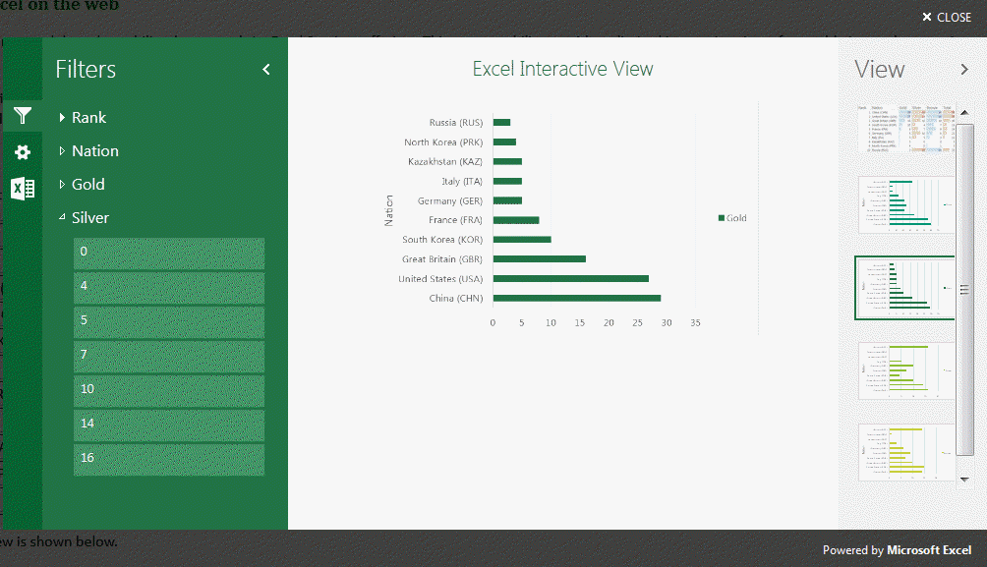Collapse the Silver filter section
The image size is (987, 567).
click(88, 217)
